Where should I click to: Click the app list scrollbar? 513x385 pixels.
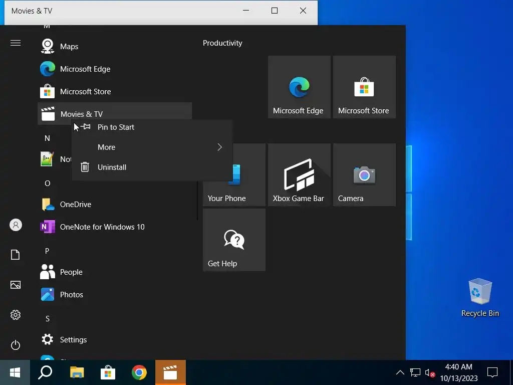[197, 200]
